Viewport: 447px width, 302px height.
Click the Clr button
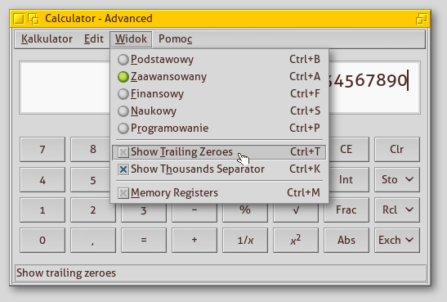pyautogui.click(x=397, y=149)
